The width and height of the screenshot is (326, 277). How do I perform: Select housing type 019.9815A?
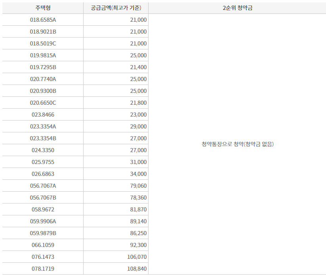43,55
